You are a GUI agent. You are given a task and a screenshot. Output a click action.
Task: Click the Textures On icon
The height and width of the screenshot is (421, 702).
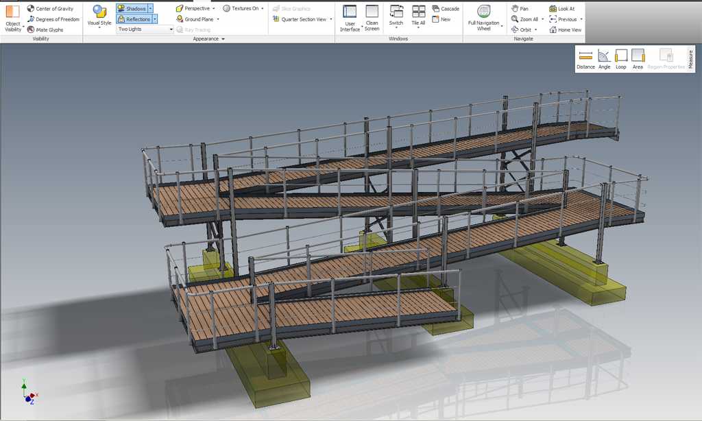[226, 8]
